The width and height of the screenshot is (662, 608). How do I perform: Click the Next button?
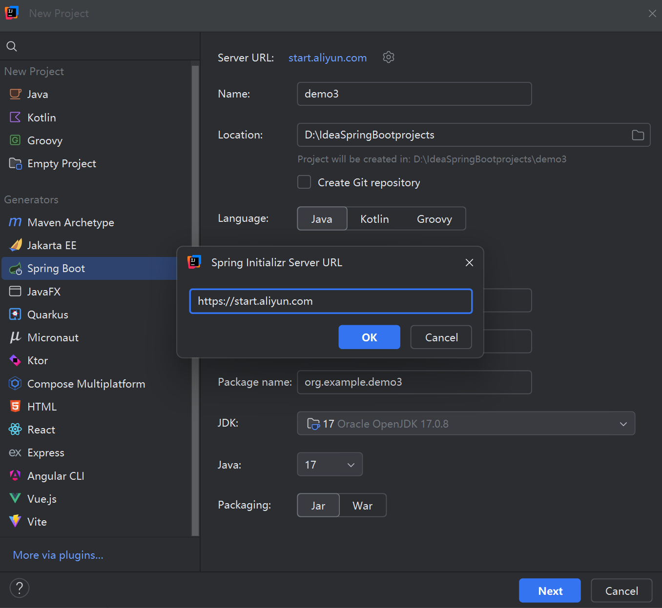(550, 590)
